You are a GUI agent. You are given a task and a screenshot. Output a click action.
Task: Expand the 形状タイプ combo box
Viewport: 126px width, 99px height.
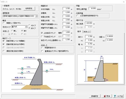tap(26, 27)
